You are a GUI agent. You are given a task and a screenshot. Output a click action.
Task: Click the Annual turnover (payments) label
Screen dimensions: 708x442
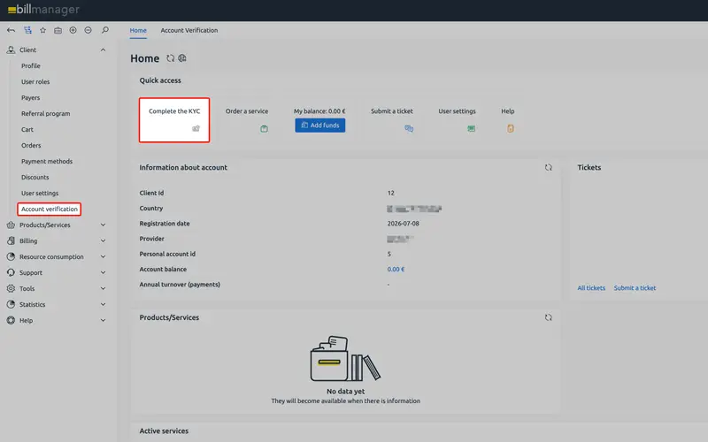(x=180, y=285)
